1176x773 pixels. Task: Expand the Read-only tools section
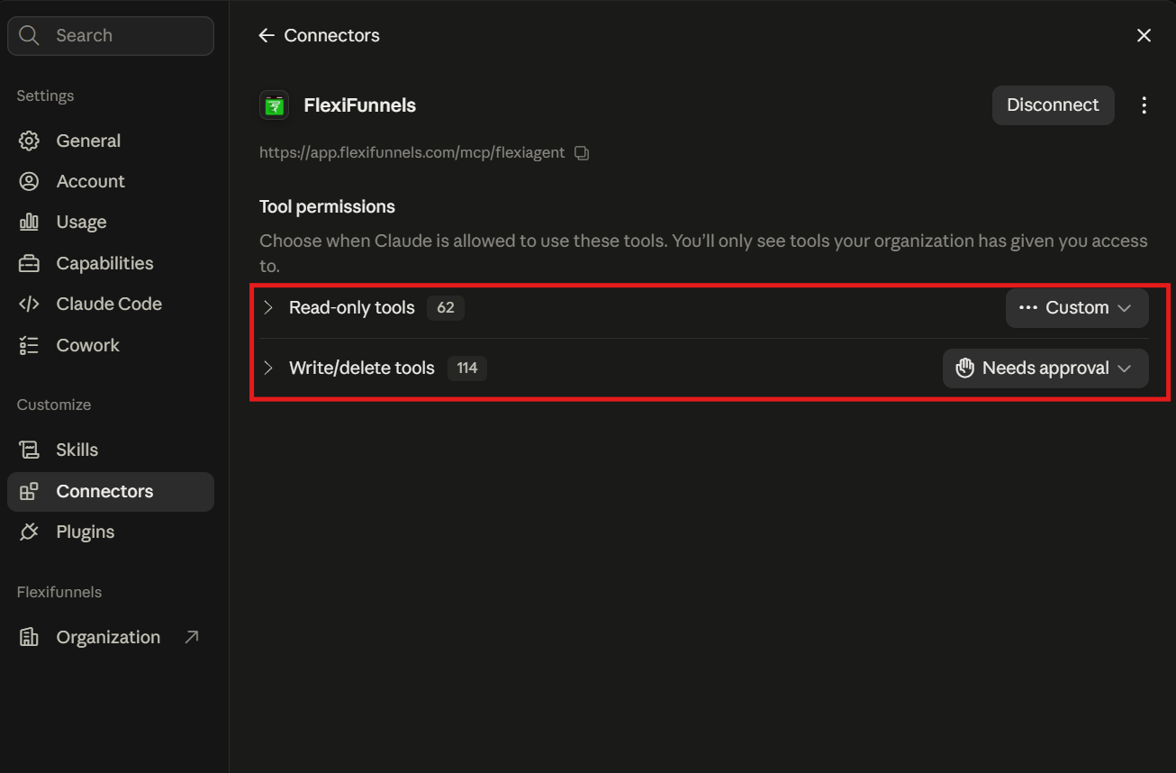[268, 308]
